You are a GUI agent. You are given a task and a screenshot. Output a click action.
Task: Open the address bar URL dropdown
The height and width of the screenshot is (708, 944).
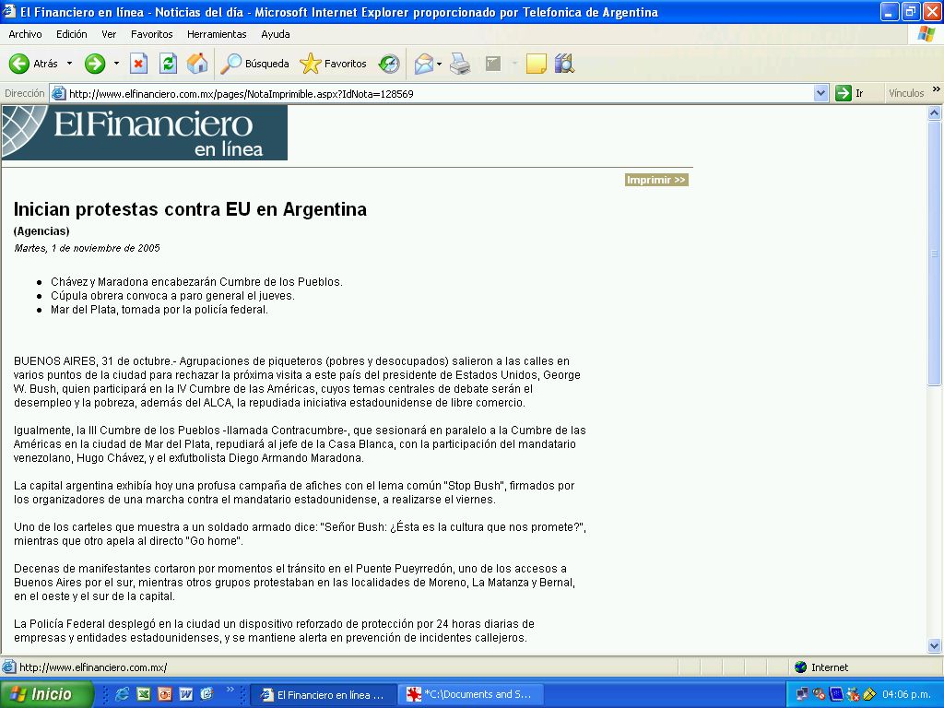(x=821, y=93)
